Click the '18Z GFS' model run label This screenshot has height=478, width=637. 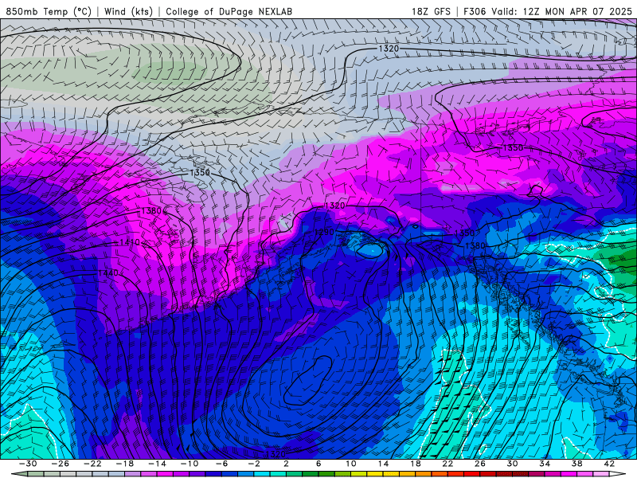[x=431, y=11]
